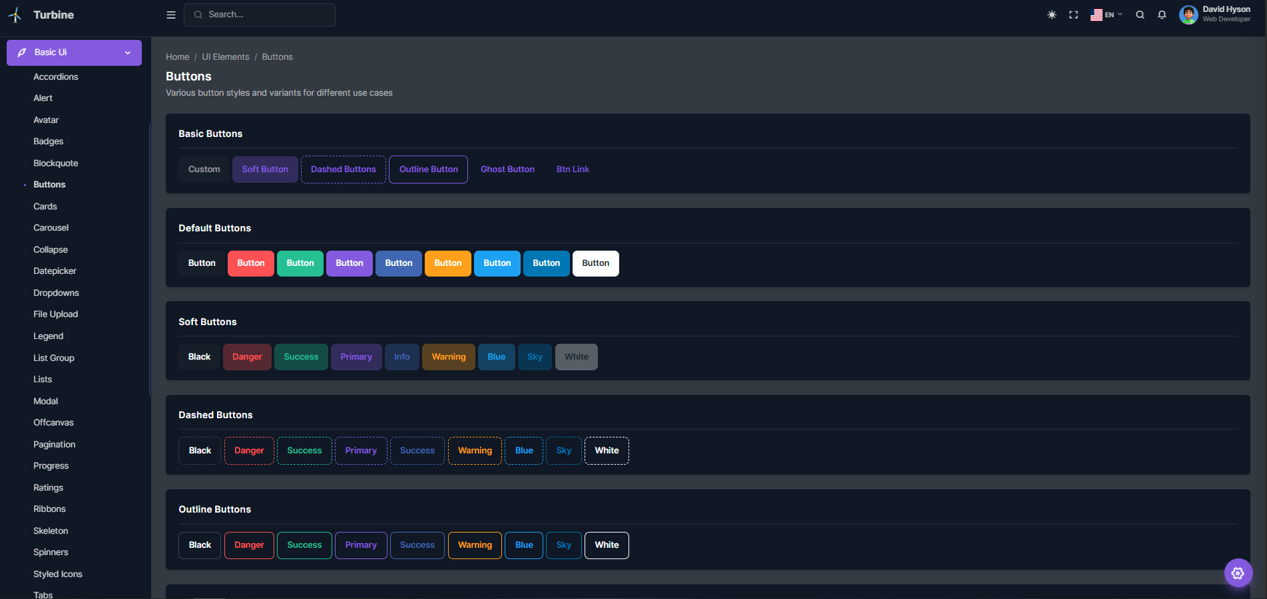Click the outline Success button
This screenshot has height=599, width=1267.
point(304,545)
